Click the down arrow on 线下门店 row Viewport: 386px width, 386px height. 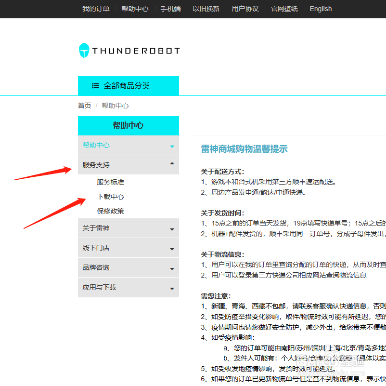(172, 249)
